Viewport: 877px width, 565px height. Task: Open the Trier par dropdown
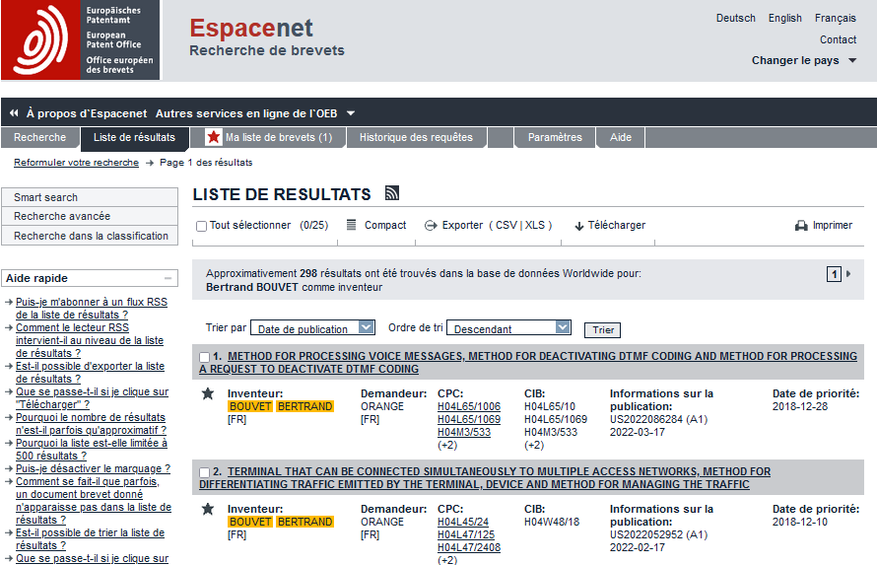pyautogui.click(x=312, y=327)
